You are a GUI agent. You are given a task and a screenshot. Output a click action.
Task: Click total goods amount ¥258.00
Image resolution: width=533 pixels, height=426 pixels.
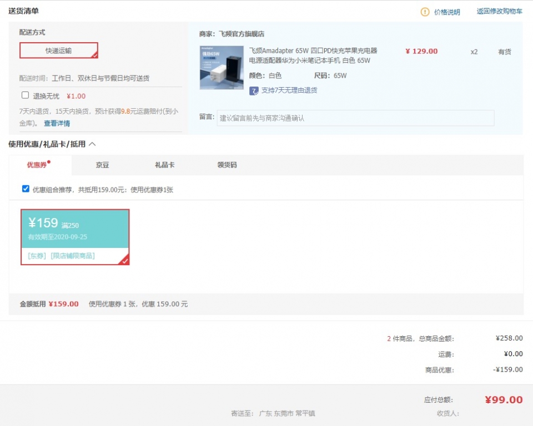(x=509, y=338)
